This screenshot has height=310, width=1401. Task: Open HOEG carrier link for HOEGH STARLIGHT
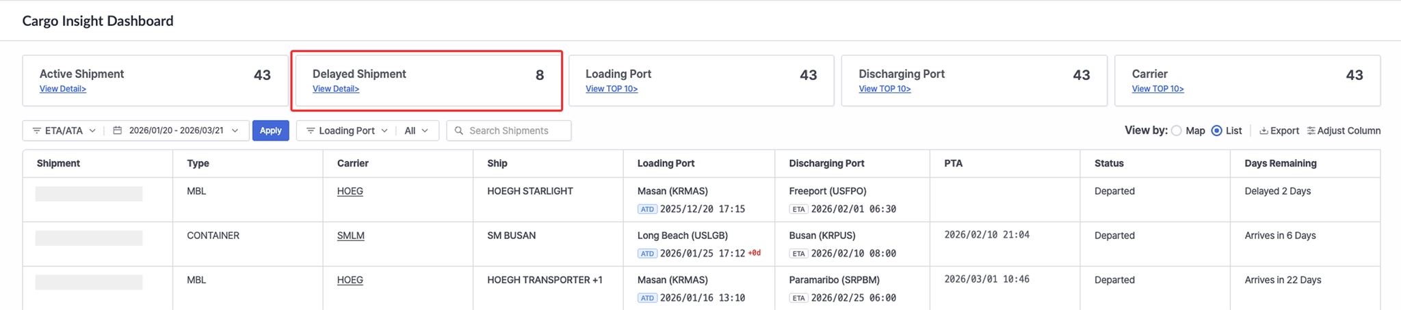click(350, 191)
